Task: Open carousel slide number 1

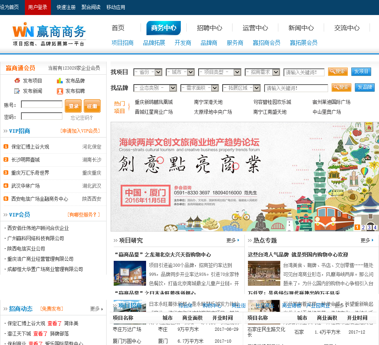Action: [357, 227]
